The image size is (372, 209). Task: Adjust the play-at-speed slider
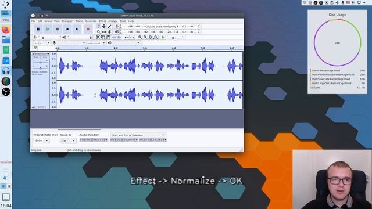(x=175, y=37)
